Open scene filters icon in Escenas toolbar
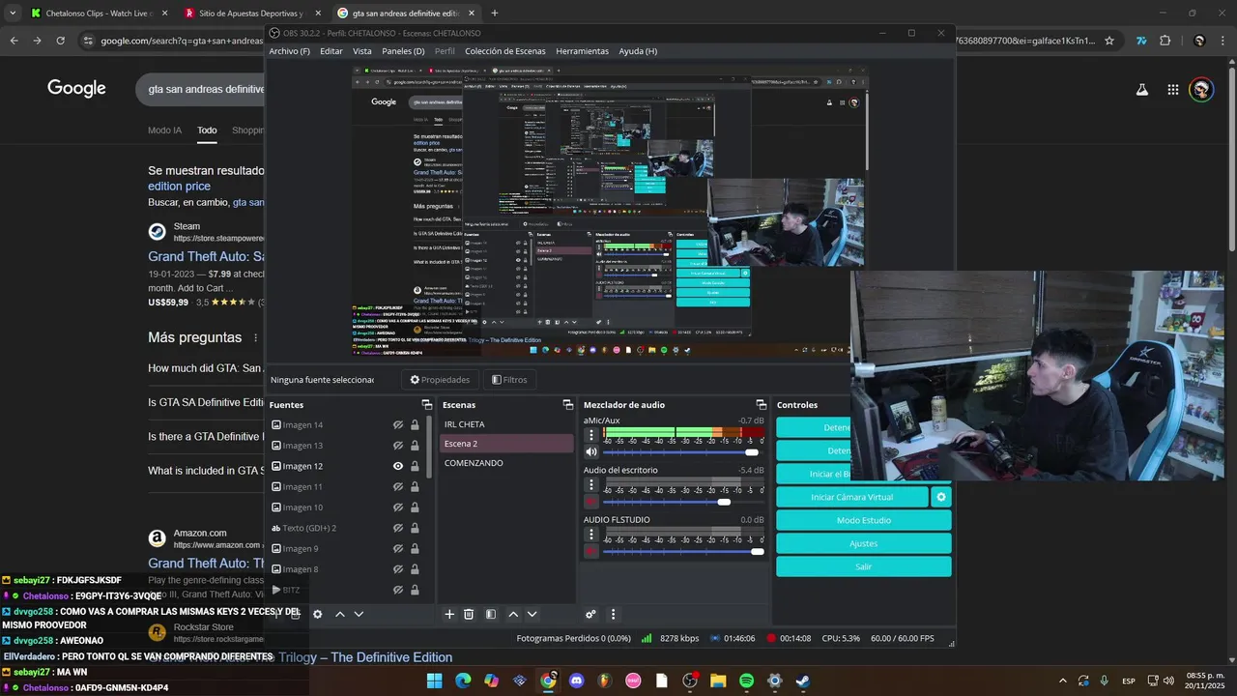The width and height of the screenshot is (1237, 696). [x=491, y=614]
